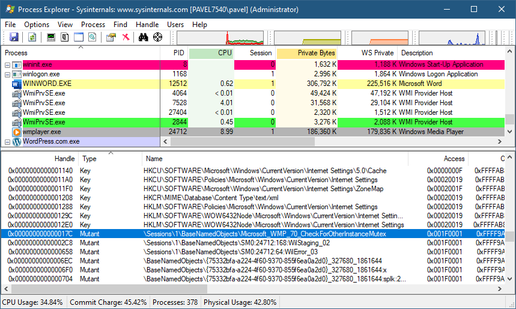Sort handles by the Name column header

[x=275, y=159]
